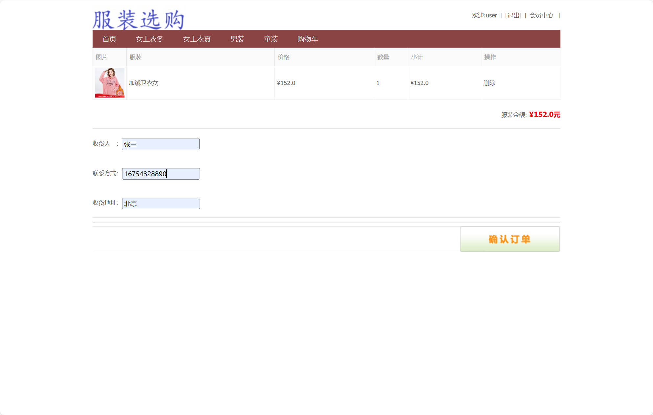Click the 加绒卫衣女 product name

143,83
